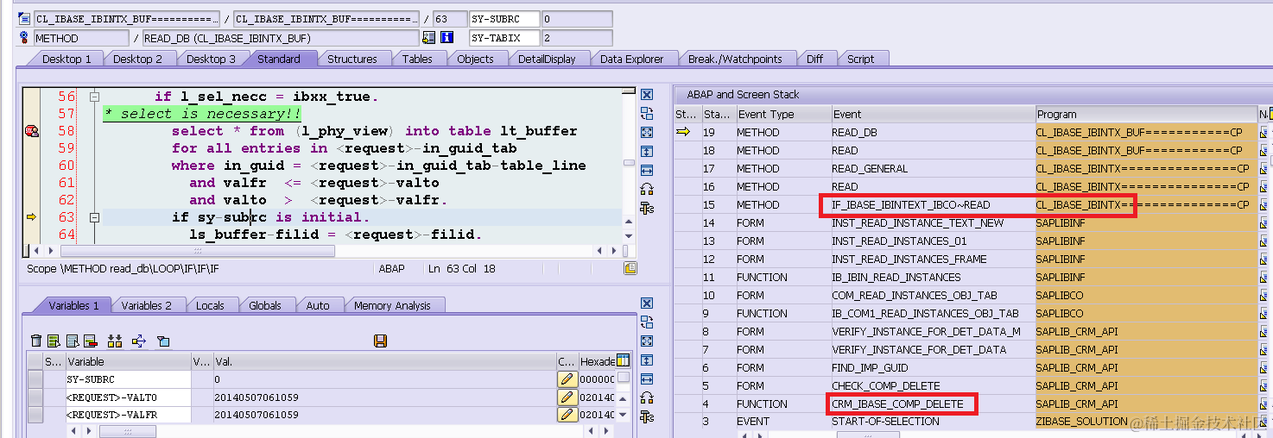This screenshot has width=1273, height=438.
Task: Select the IF_IBASE_IBINTEXT_IBCO~READ stack entry
Action: (910, 204)
